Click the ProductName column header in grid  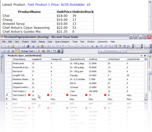[22, 59]
